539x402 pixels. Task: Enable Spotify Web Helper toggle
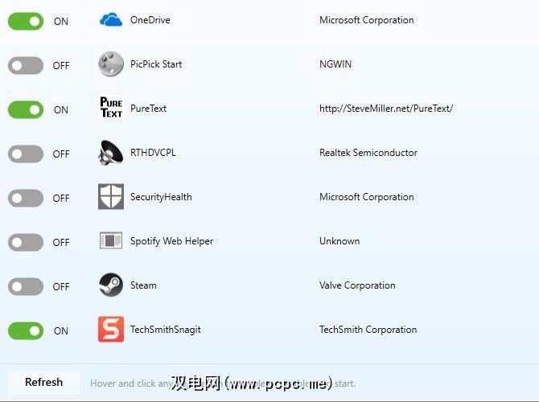[26, 242]
